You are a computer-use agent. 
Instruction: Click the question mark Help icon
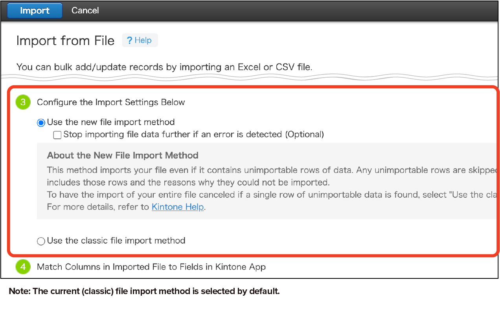129,40
